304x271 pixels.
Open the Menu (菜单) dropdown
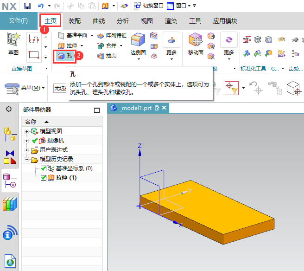click(x=25, y=88)
